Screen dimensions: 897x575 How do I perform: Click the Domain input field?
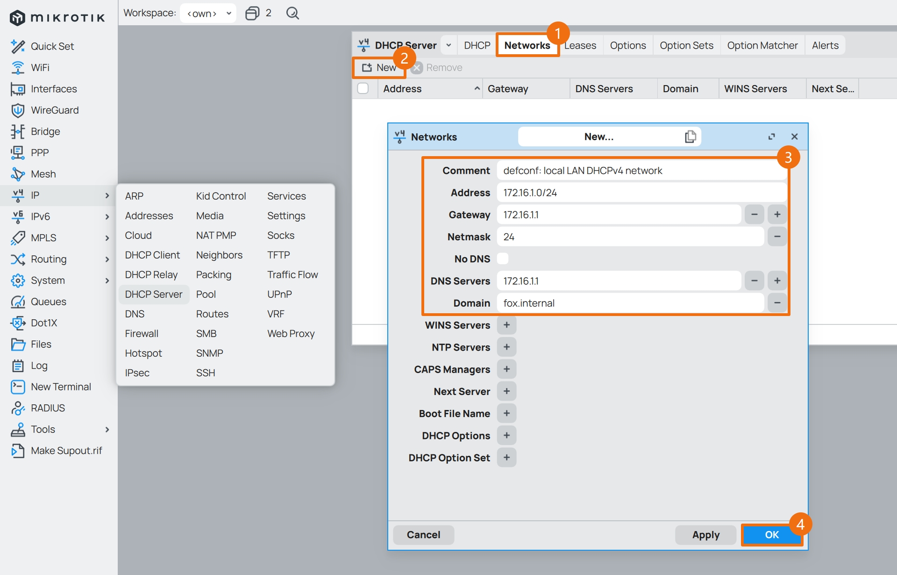(630, 303)
